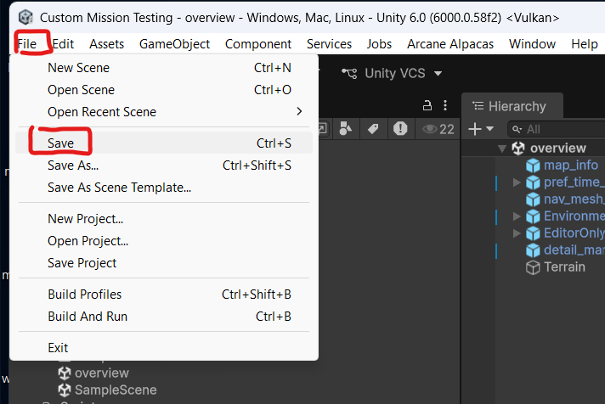Expand the Environme... object
Image resolution: width=605 pixels, height=404 pixels.
click(517, 216)
